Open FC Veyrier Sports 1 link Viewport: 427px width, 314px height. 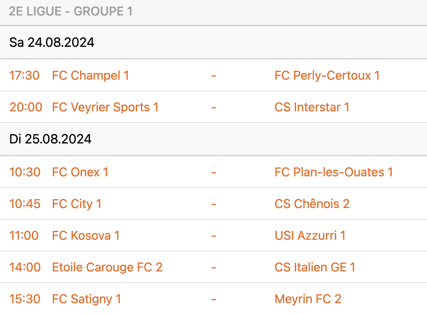(105, 107)
